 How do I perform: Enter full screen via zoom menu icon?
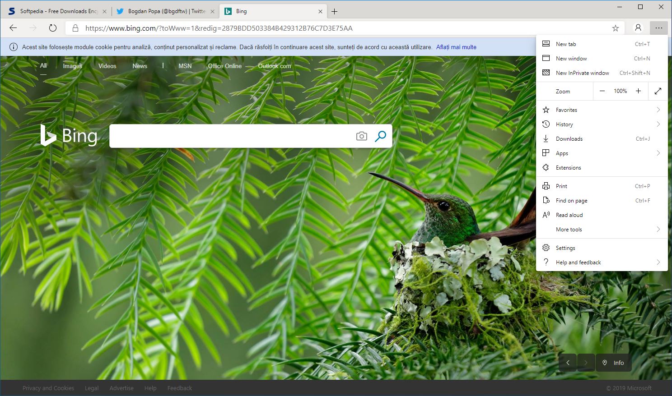(658, 91)
